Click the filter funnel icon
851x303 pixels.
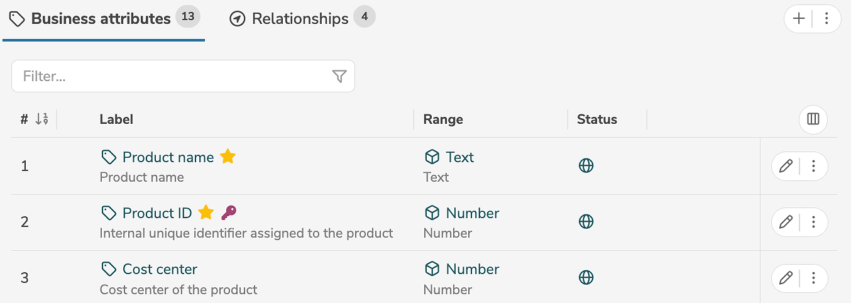[x=339, y=76]
